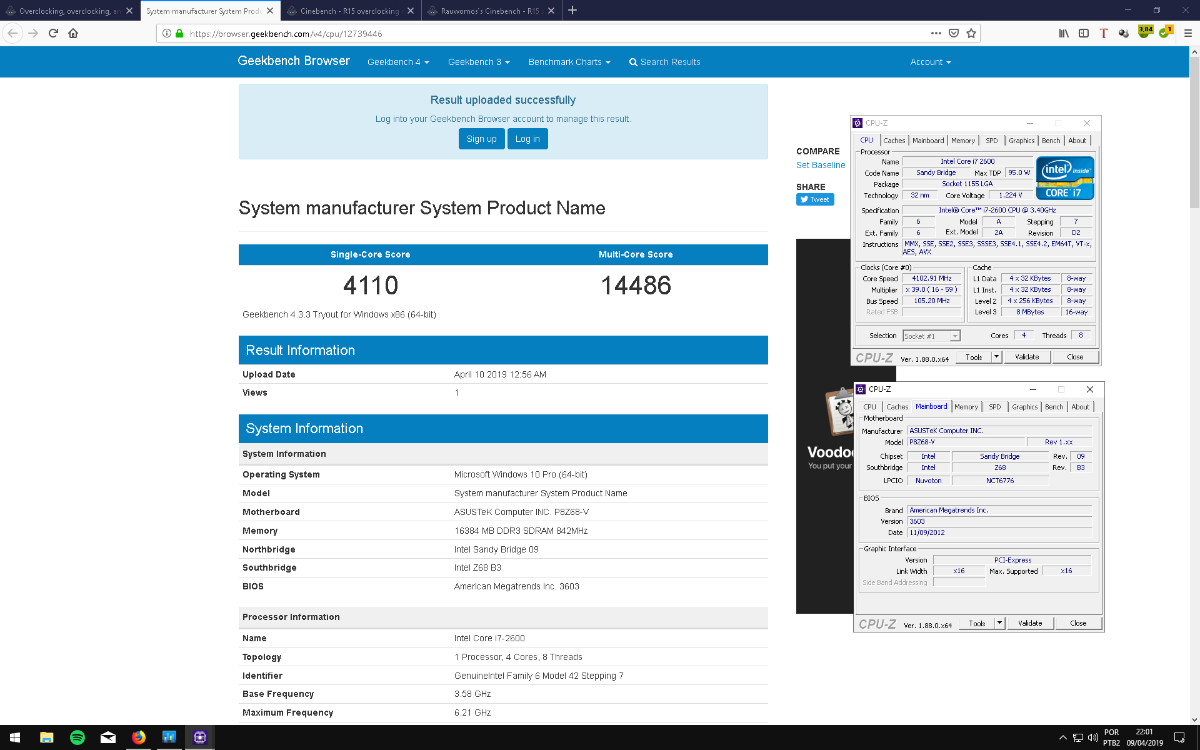Show hidden tray icons chevron
Viewport: 1200px width, 750px height.
(1062, 737)
